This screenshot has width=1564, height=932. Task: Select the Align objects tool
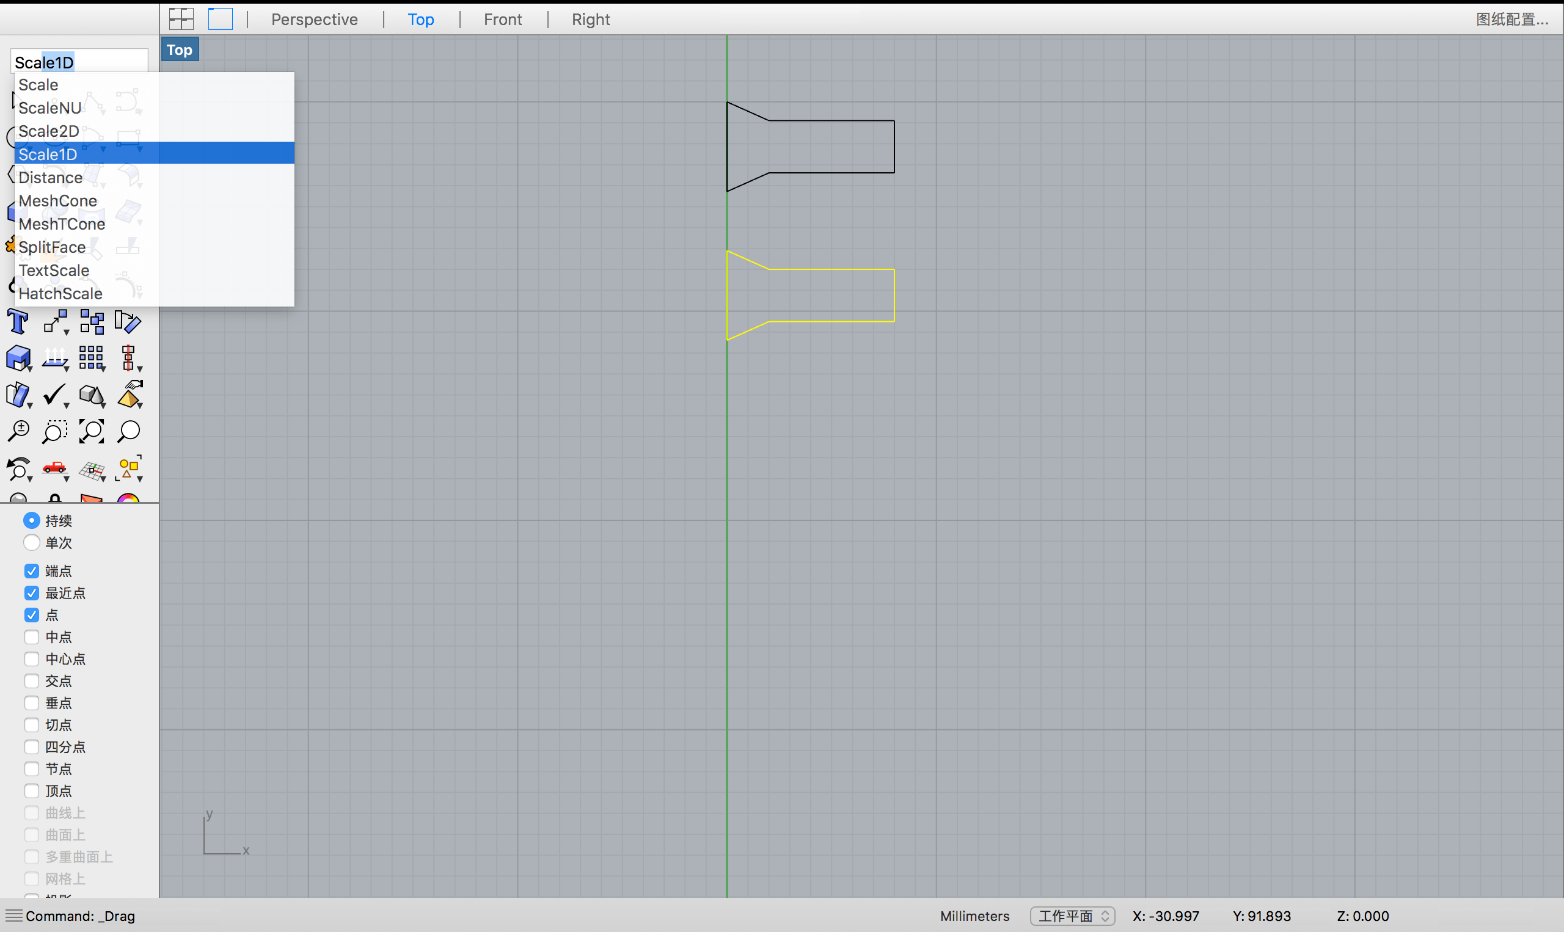pyautogui.click(x=128, y=359)
